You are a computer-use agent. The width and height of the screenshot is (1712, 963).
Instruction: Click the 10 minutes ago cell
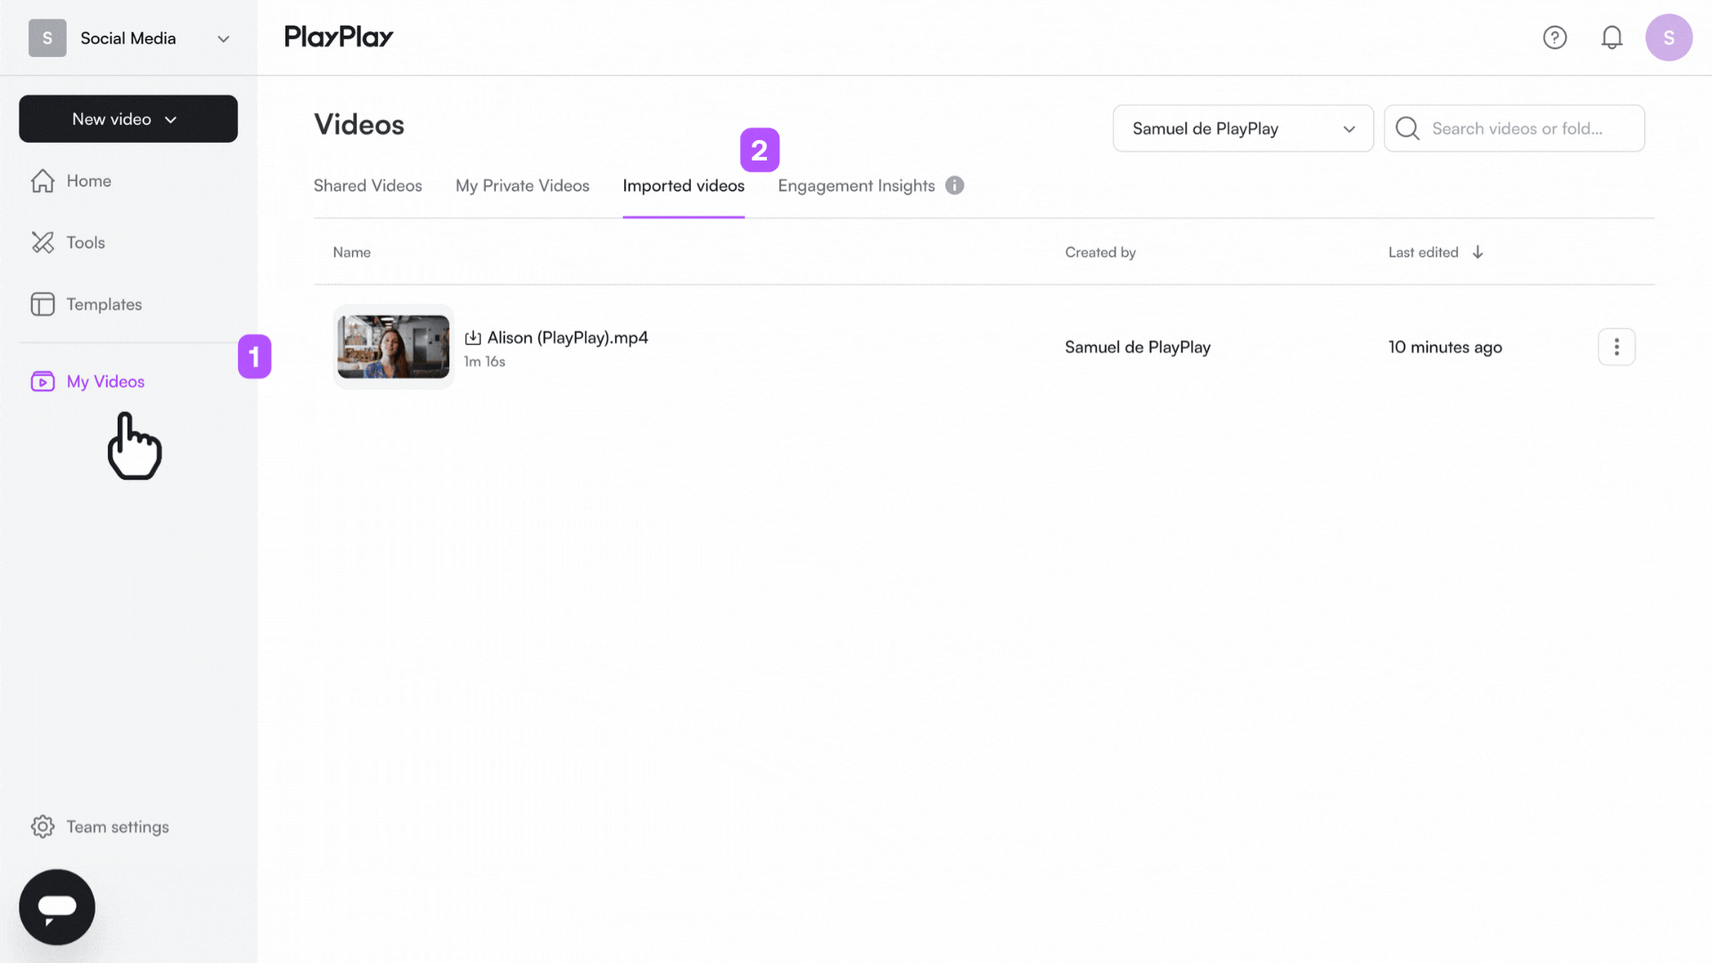click(x=1444, y=347)
